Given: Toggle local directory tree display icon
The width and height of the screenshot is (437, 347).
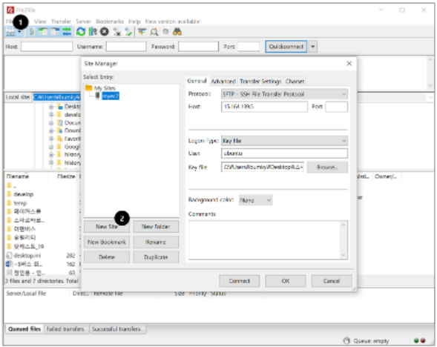Looking at the screenshot, I should click(x=43, y=32).
